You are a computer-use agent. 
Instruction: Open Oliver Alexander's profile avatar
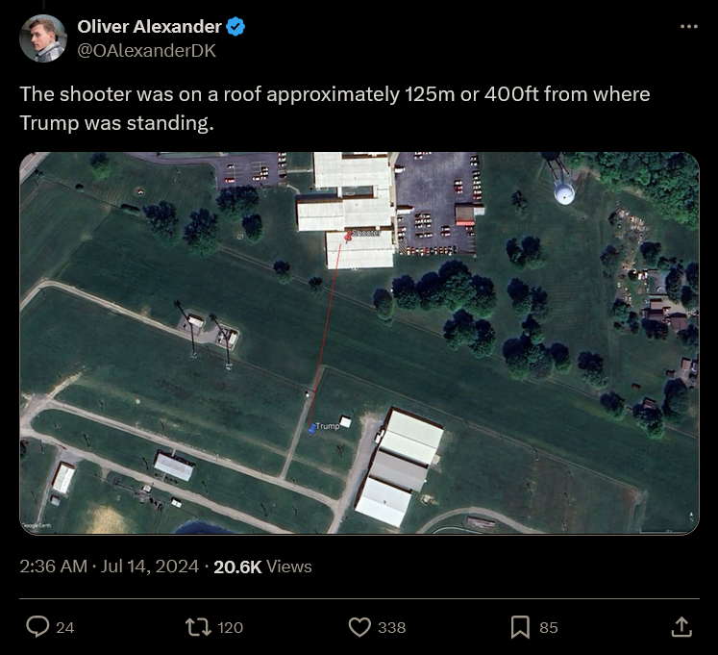point(43,38)
